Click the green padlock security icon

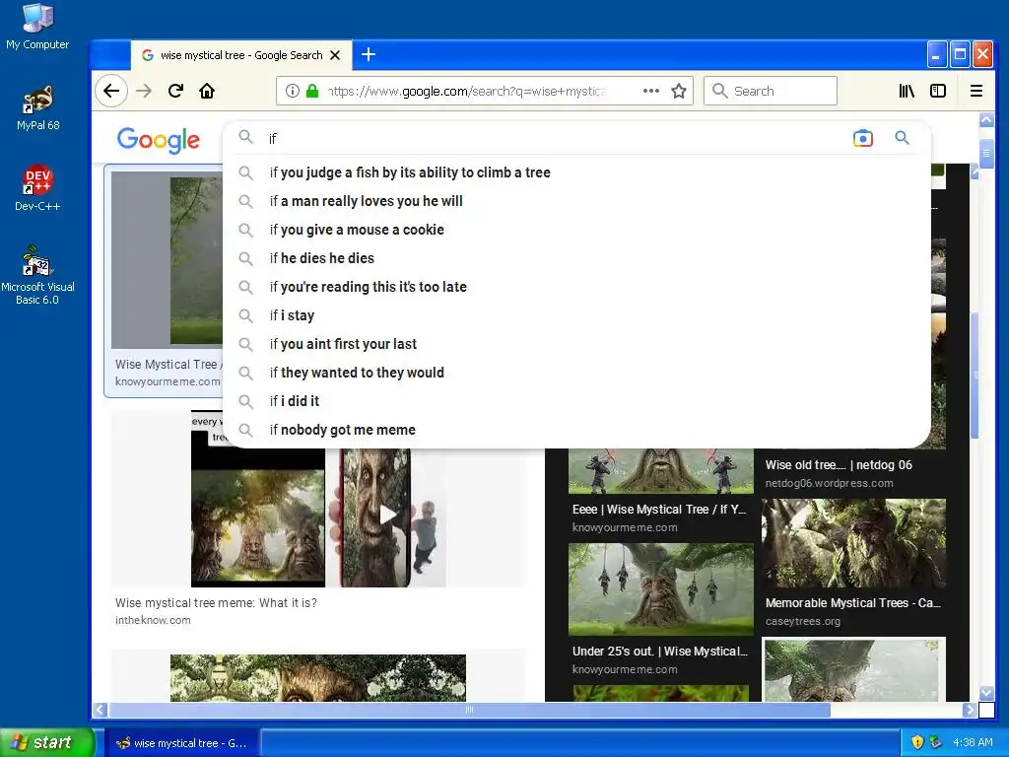tap(312, 91)
